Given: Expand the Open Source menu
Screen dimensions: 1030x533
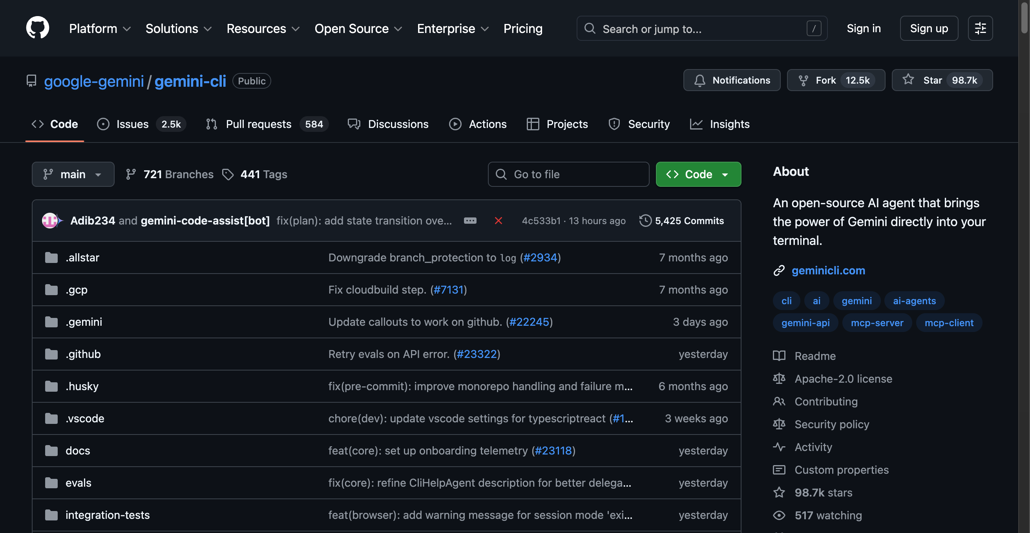Looking at the screenshot, I should [358, 28].
